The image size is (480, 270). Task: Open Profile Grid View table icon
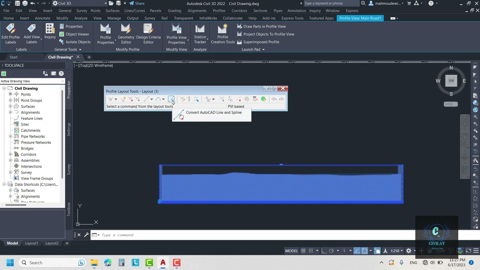pos(255,99)
